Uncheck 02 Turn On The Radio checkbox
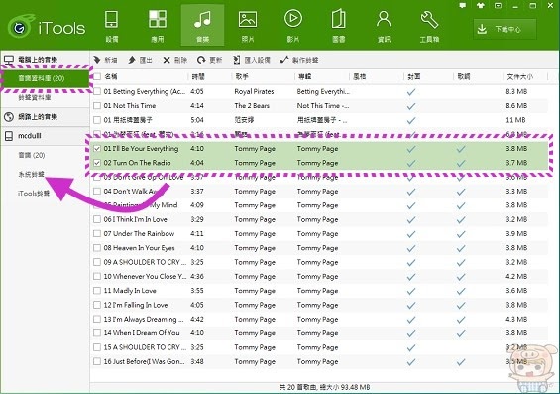This screenshot has height=394, width=560. 97,163
